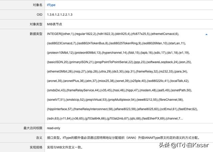
Task: Click the line starting (basicISDN,20)
Action: [119, 62]
